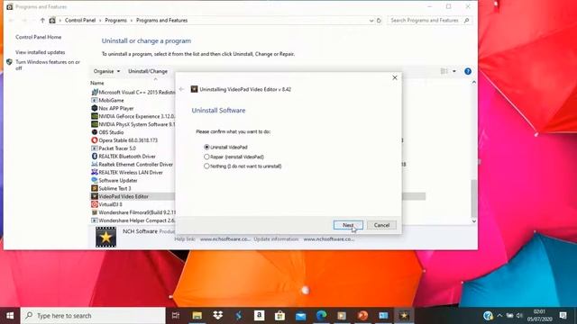The height and width of the screenshot is (324, 577).
Task: Open the Organise dropdown
Action: pyautogui.click(x=106, y=71)
